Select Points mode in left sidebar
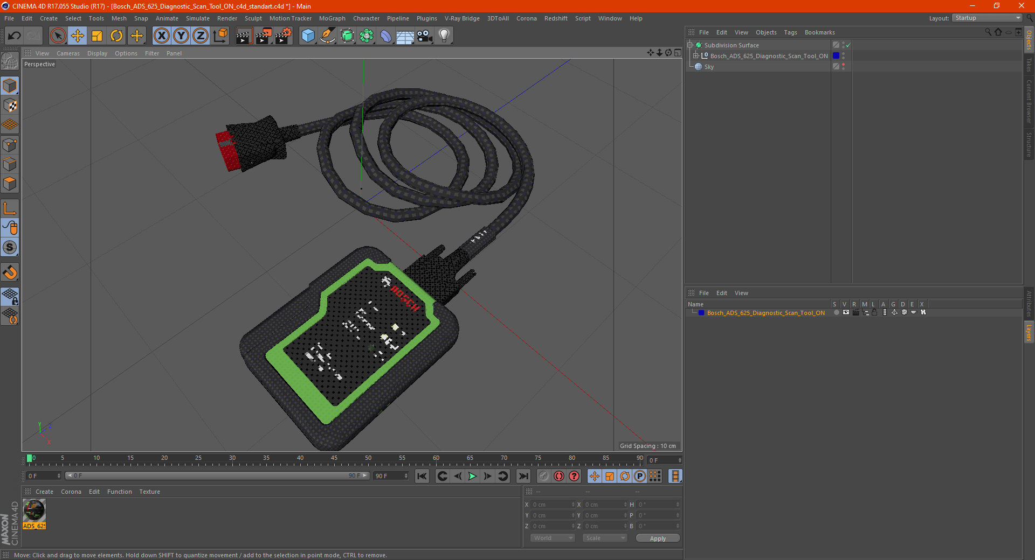The image size is (1035, 560). click(x=10, y=145)
